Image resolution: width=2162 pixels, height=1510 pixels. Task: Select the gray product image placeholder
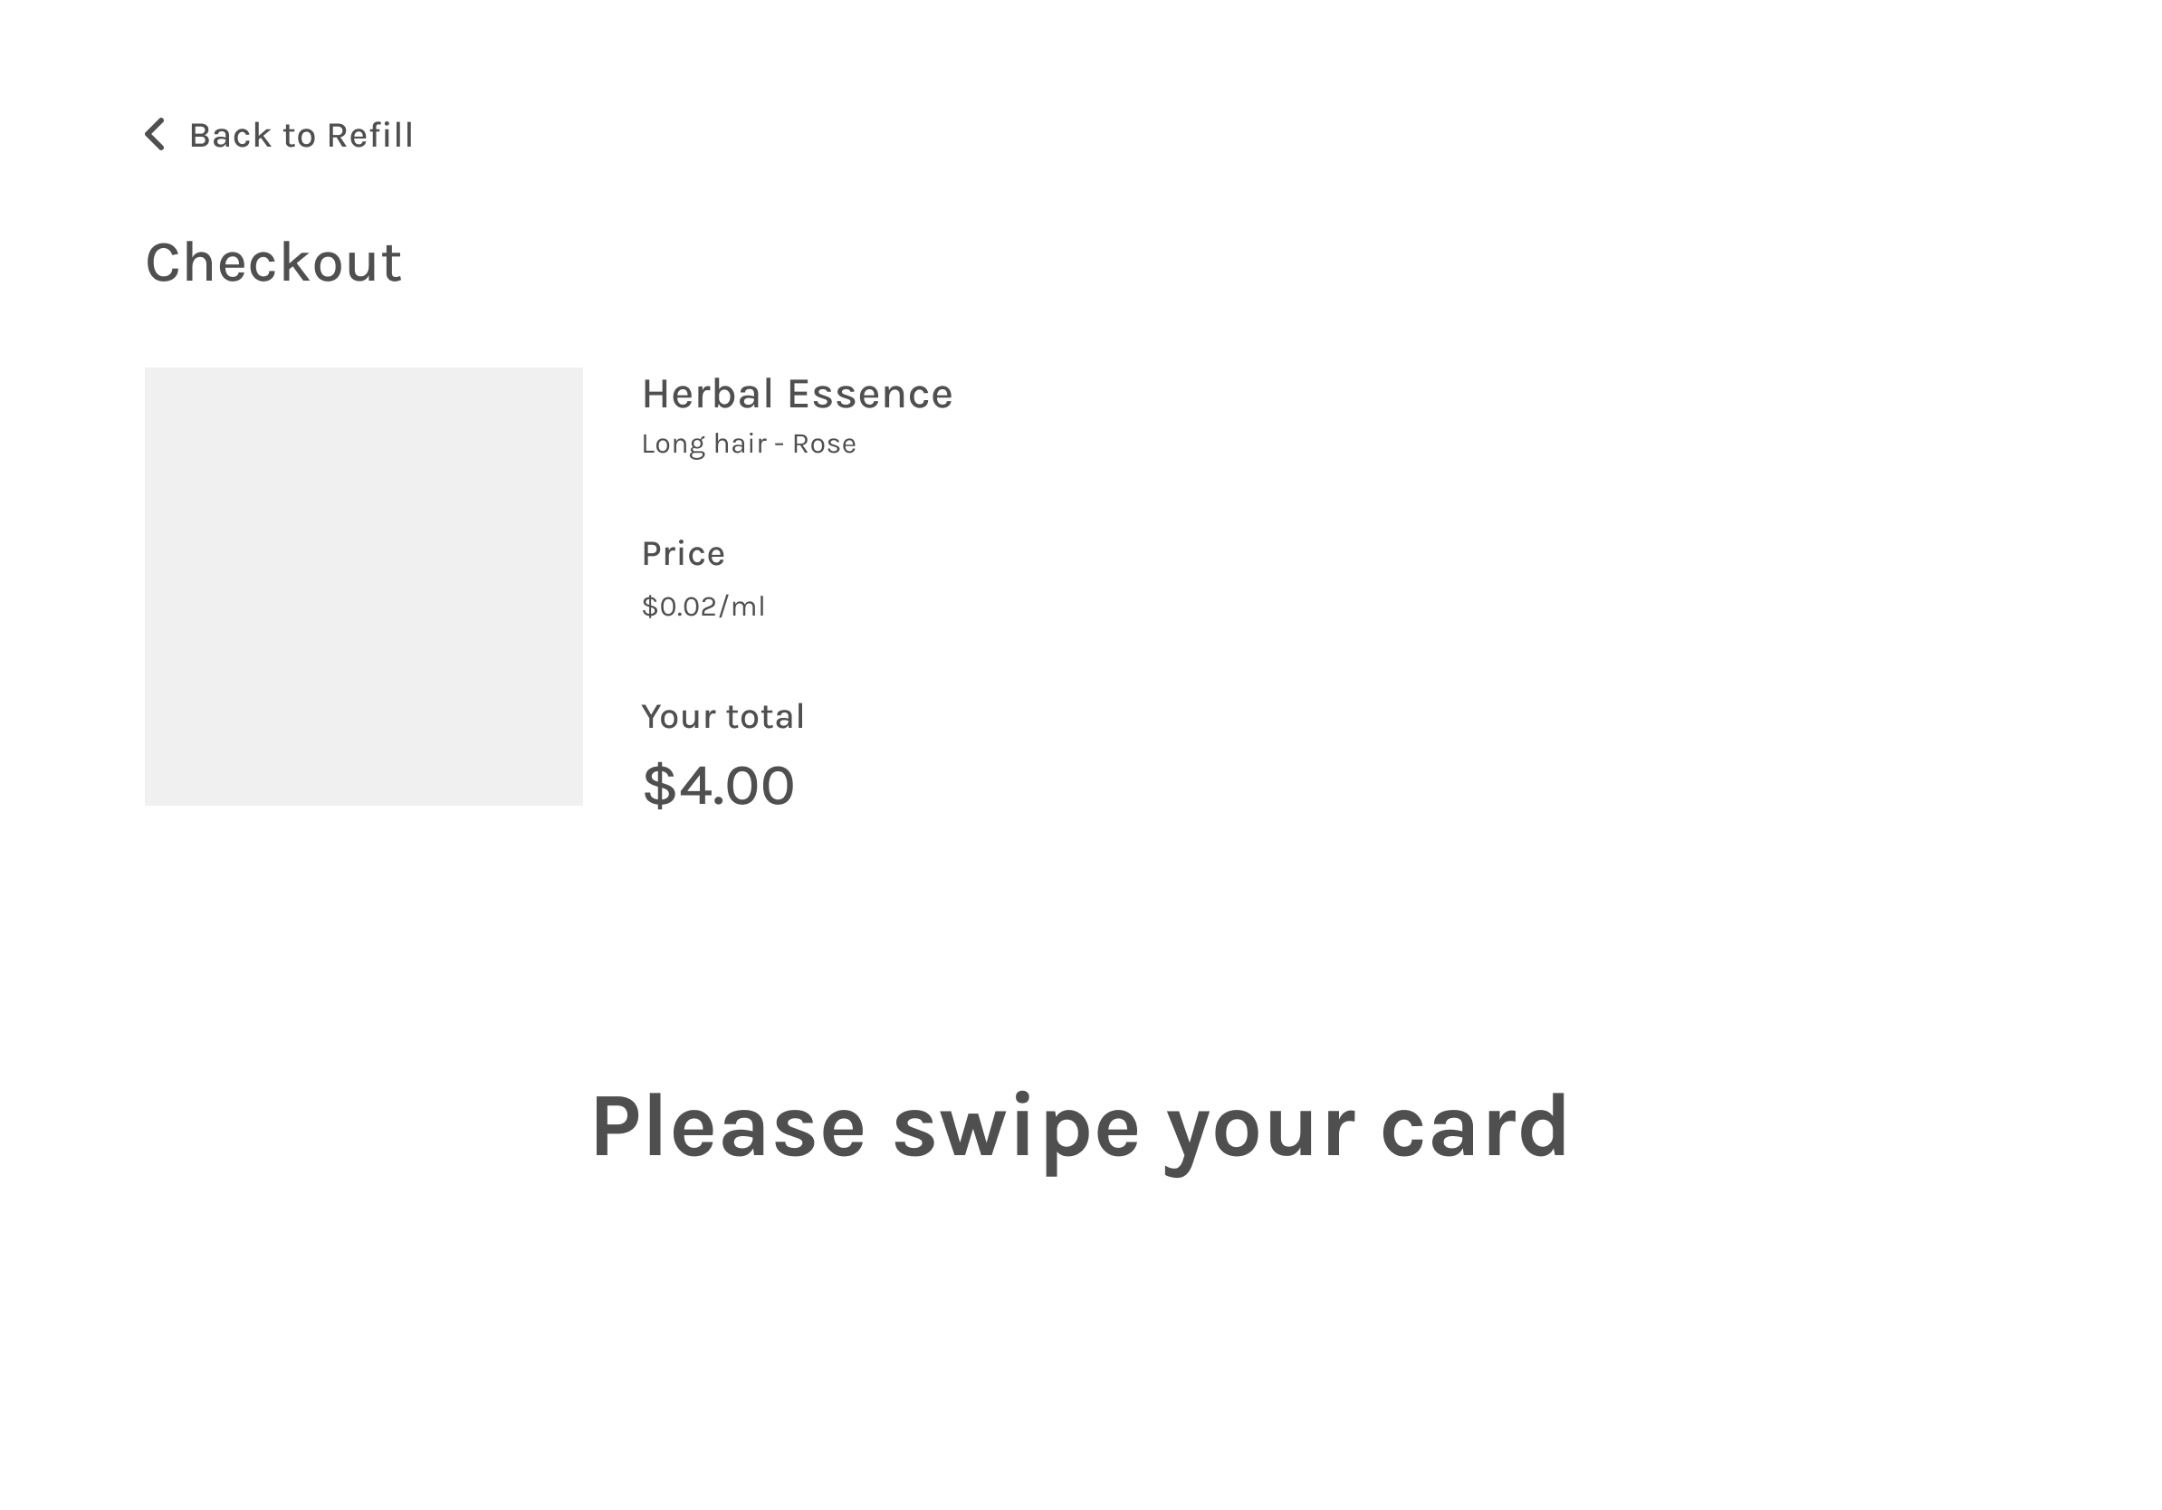click(363, 587)
